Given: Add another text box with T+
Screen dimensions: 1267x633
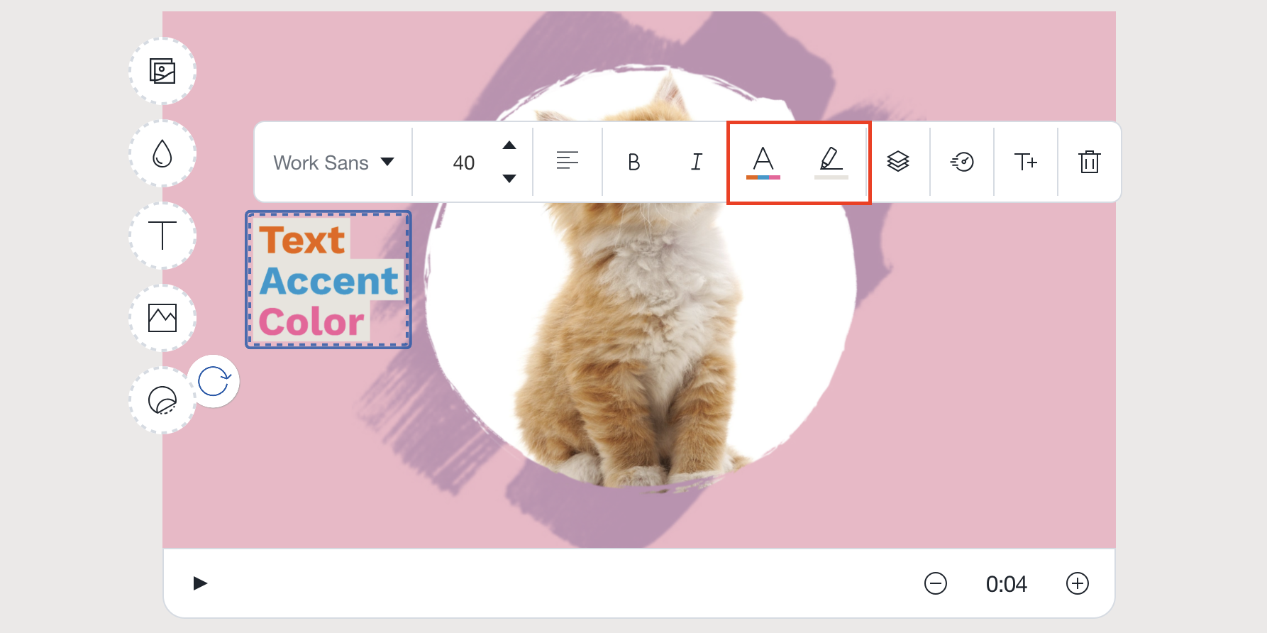Looking at the screenshot, I should pos(1026,162).
